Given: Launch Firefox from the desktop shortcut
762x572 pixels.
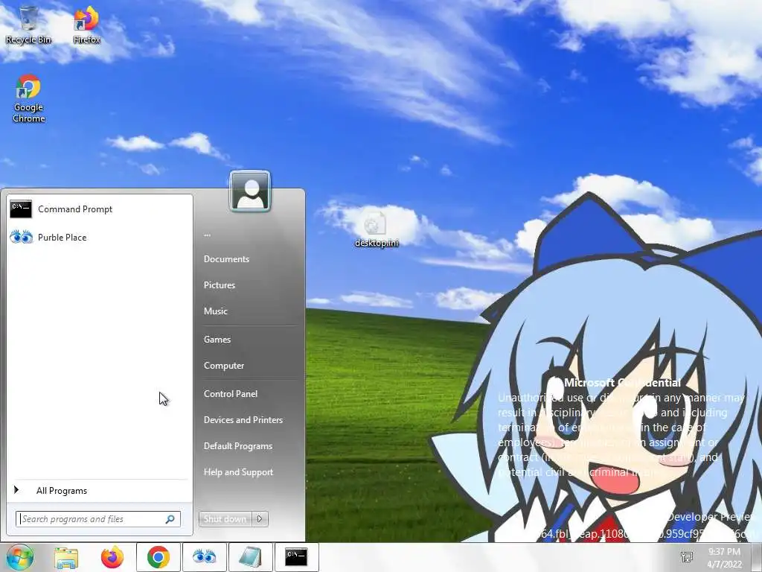Looking at the screenshot, I should click(x=86, y=25).
